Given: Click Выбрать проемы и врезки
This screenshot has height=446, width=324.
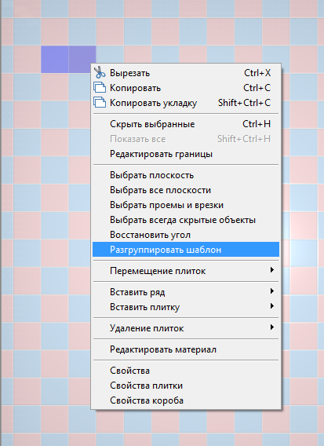Looking at the screenshot, I should [x=186, y=205].
